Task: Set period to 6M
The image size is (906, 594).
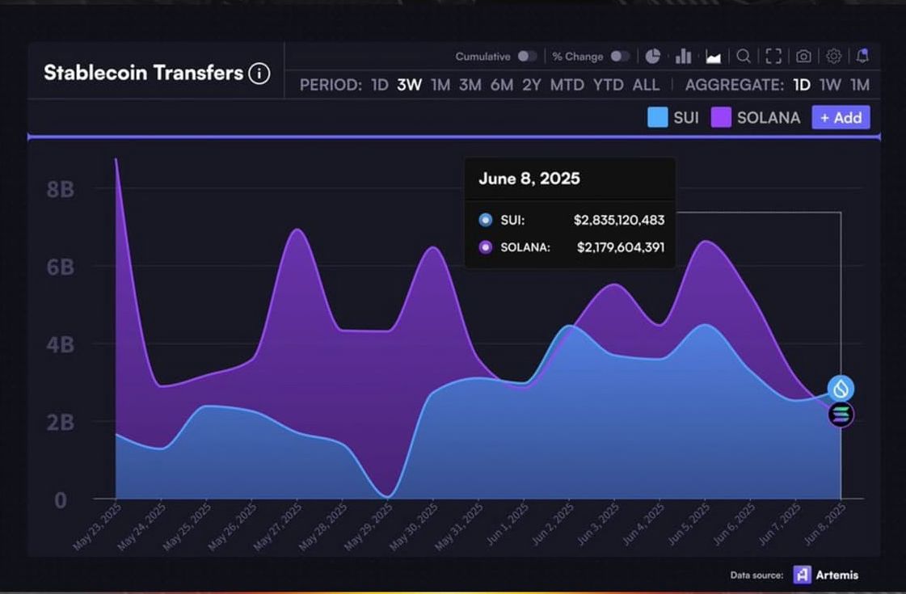Action: point(502,85)
